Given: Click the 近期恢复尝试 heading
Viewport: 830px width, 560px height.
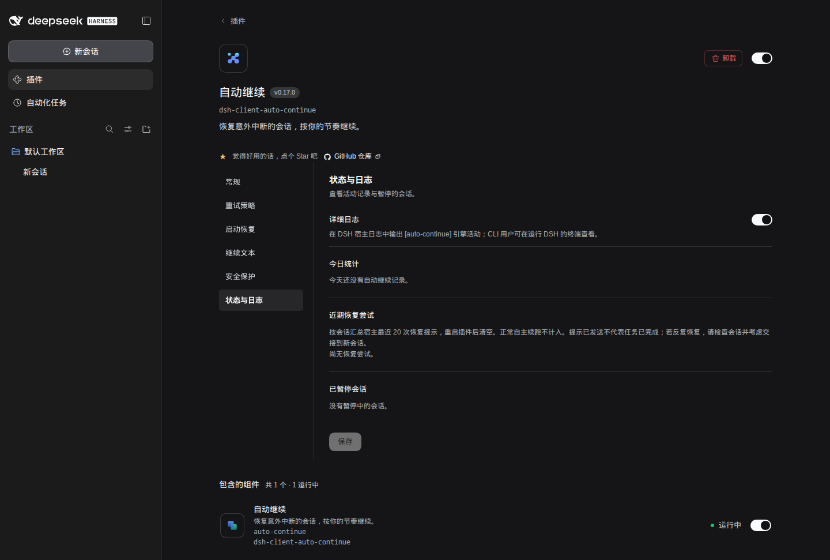Looking at the screenshot, I should 352,315.
